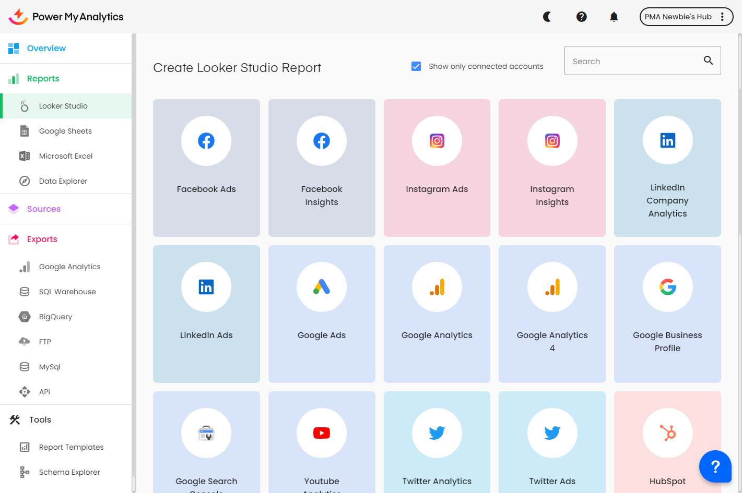Open notifications bell icon
The image size is (742, 493).
(614, 17)
